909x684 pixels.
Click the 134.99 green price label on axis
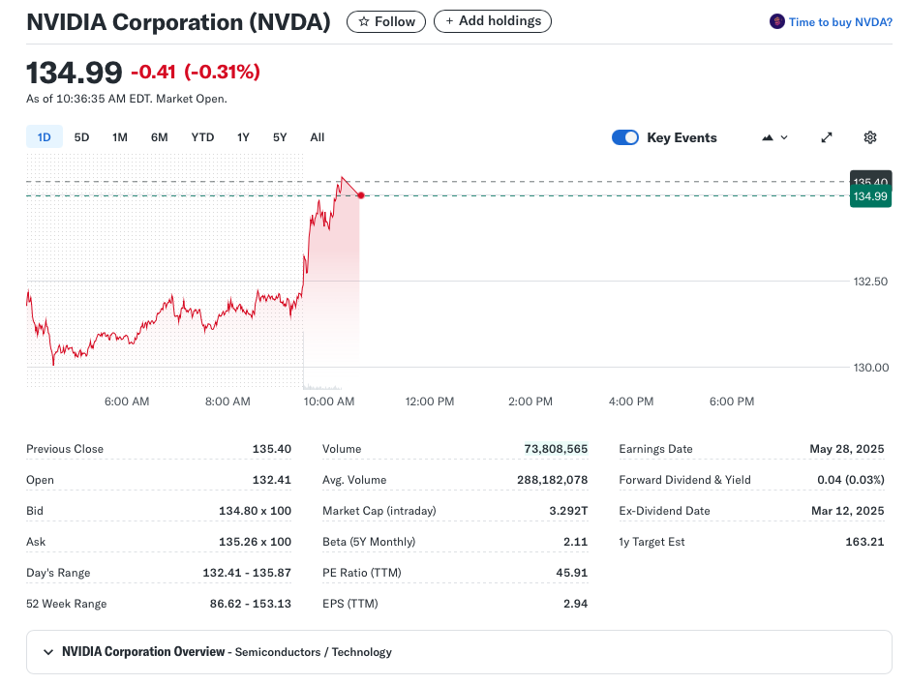870,196
